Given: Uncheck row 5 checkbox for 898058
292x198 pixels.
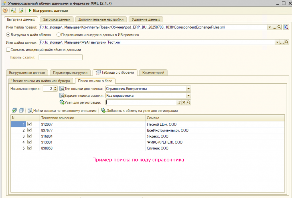Looking at the screenshot, I should coord(29,148).
